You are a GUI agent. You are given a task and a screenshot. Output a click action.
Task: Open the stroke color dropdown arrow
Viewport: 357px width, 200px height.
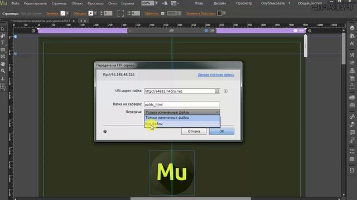click(95, 13)
